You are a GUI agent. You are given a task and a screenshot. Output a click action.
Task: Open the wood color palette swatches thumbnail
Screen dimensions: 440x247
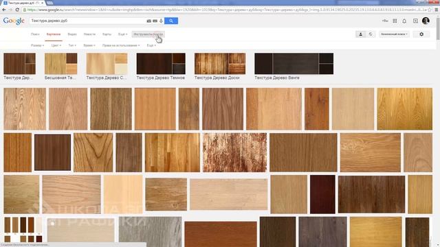click(23, 229)
